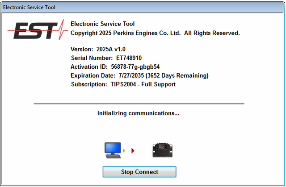Click the Activation ID label

[89, 66]
